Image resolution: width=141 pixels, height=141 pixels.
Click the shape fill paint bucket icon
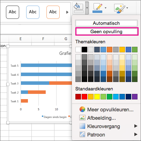tap(79, 8)
